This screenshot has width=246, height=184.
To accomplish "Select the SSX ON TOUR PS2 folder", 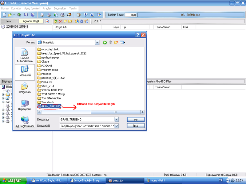I will coord(50,90).
